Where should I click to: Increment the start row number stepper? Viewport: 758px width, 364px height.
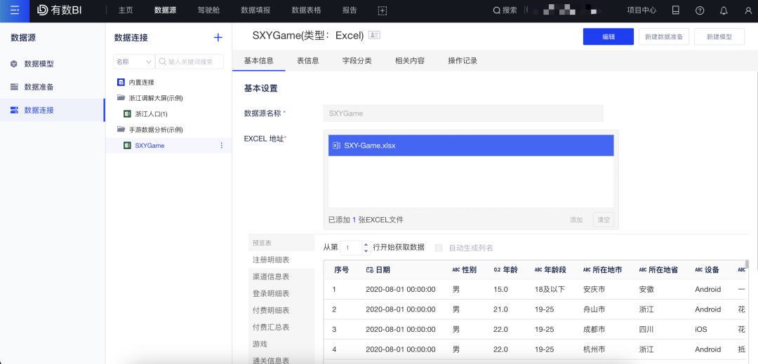click(366, 244)
